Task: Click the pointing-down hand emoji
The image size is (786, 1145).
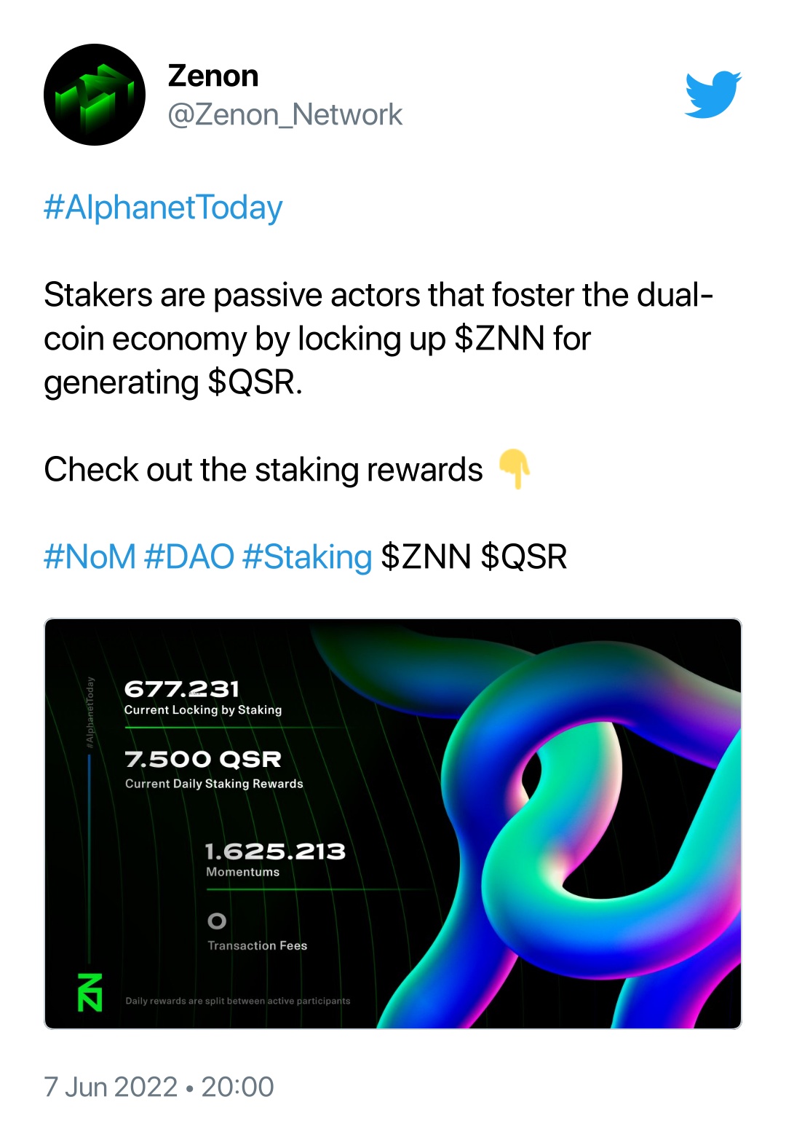Action: pos(515,468)
